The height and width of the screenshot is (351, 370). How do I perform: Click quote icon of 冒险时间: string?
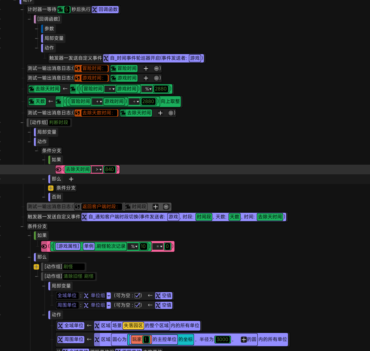click(78, 69)
